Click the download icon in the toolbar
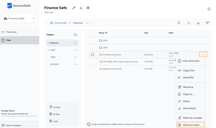The width and height of the screenshot is (216, 128). tap(198, 23)
